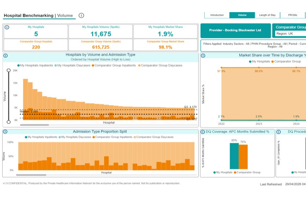This screenshot has height=204, width=306.
Task: Select the Volume tab
Action: tap(242, 15)
